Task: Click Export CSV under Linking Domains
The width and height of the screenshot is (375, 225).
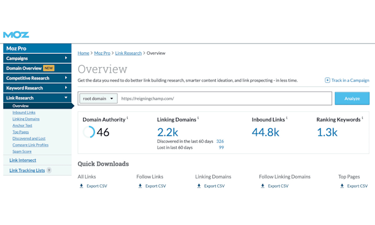Action: 215,186
